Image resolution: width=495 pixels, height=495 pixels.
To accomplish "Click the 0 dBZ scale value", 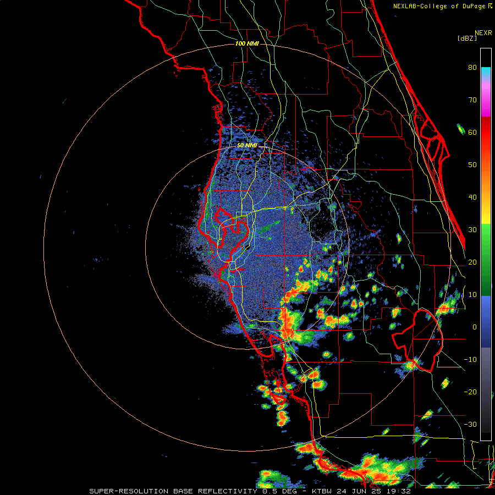I will [x=475, y=327].
